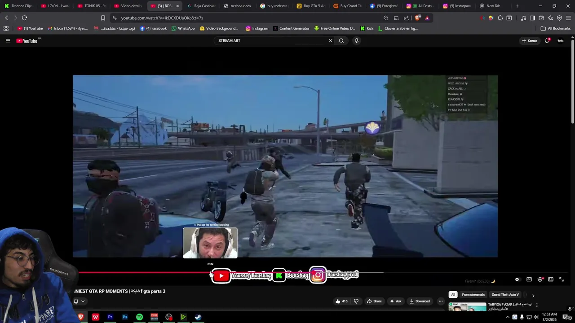Open Brave Leo AI sparkle icon
This screenshot has width=575, height=323.
pyautogui.click(x=550, y=18)
